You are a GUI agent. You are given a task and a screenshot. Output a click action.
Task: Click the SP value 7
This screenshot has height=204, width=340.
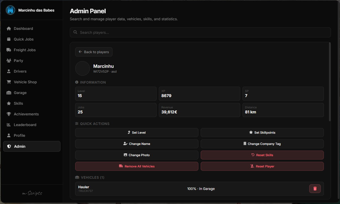(246, 96)
